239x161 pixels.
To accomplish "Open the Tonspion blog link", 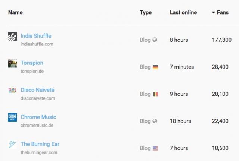I will 32,63.
